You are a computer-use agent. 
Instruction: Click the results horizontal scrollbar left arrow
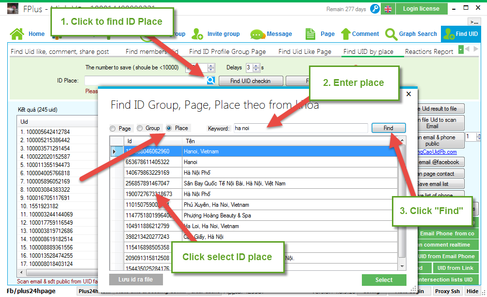21,272
